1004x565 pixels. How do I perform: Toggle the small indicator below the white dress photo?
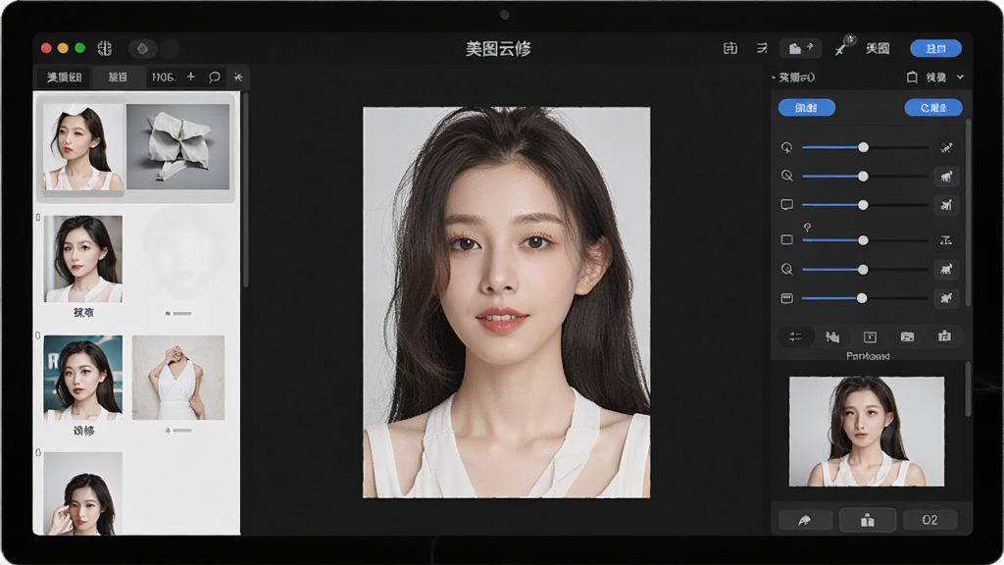(x=178, y=430)
